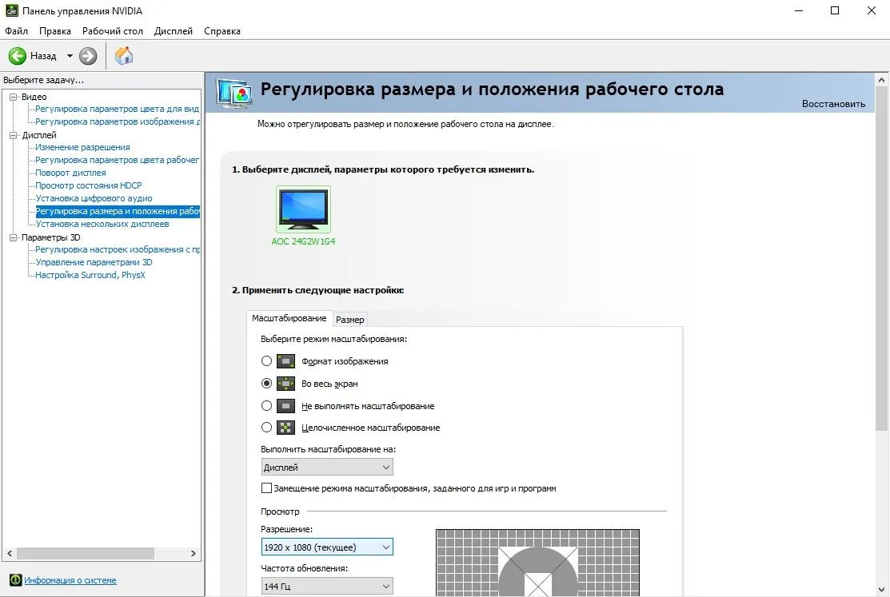
Task: Minimize the NVIDIA Control Panel window
Action: coord(799,10)
